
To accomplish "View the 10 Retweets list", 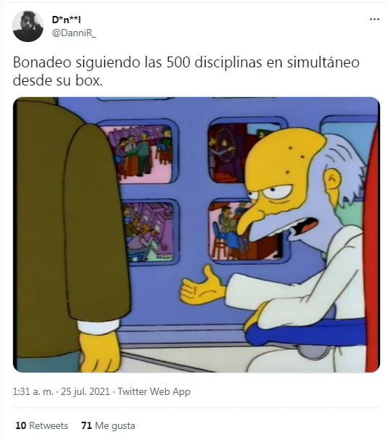I will pyautogui.click(x=42, y=425).
